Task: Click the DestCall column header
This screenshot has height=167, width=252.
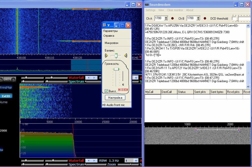Action: coord(169,92)
